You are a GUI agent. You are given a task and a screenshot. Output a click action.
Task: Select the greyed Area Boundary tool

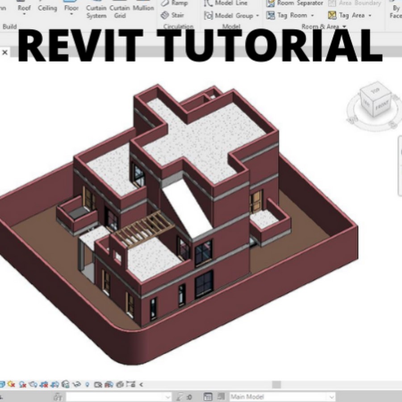(355, 3)
